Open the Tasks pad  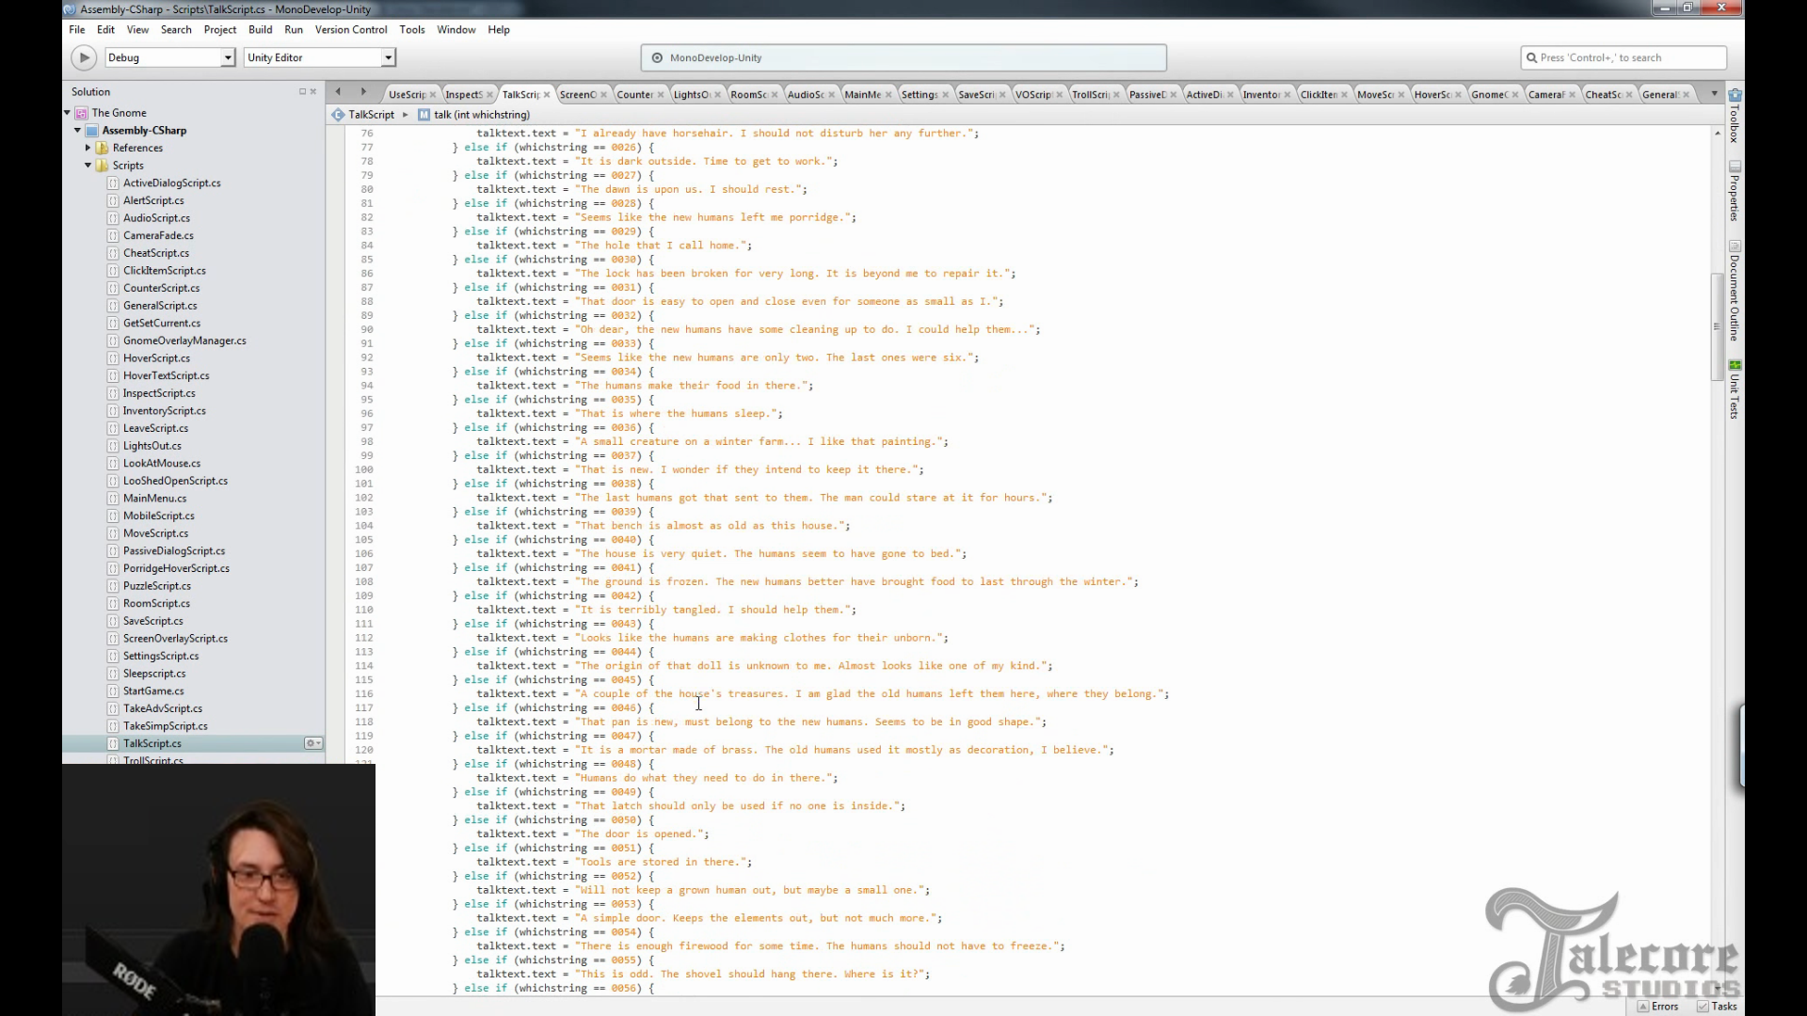coord(1718,1006)
